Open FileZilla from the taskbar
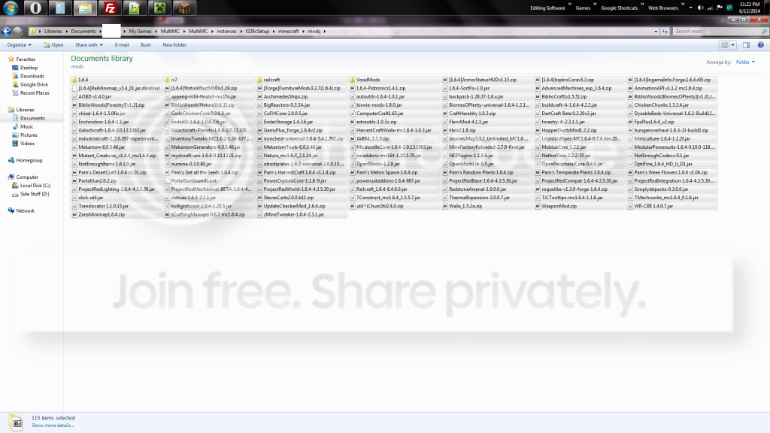The height and width of the screenshot is (433, 770). tap(111, 9)
